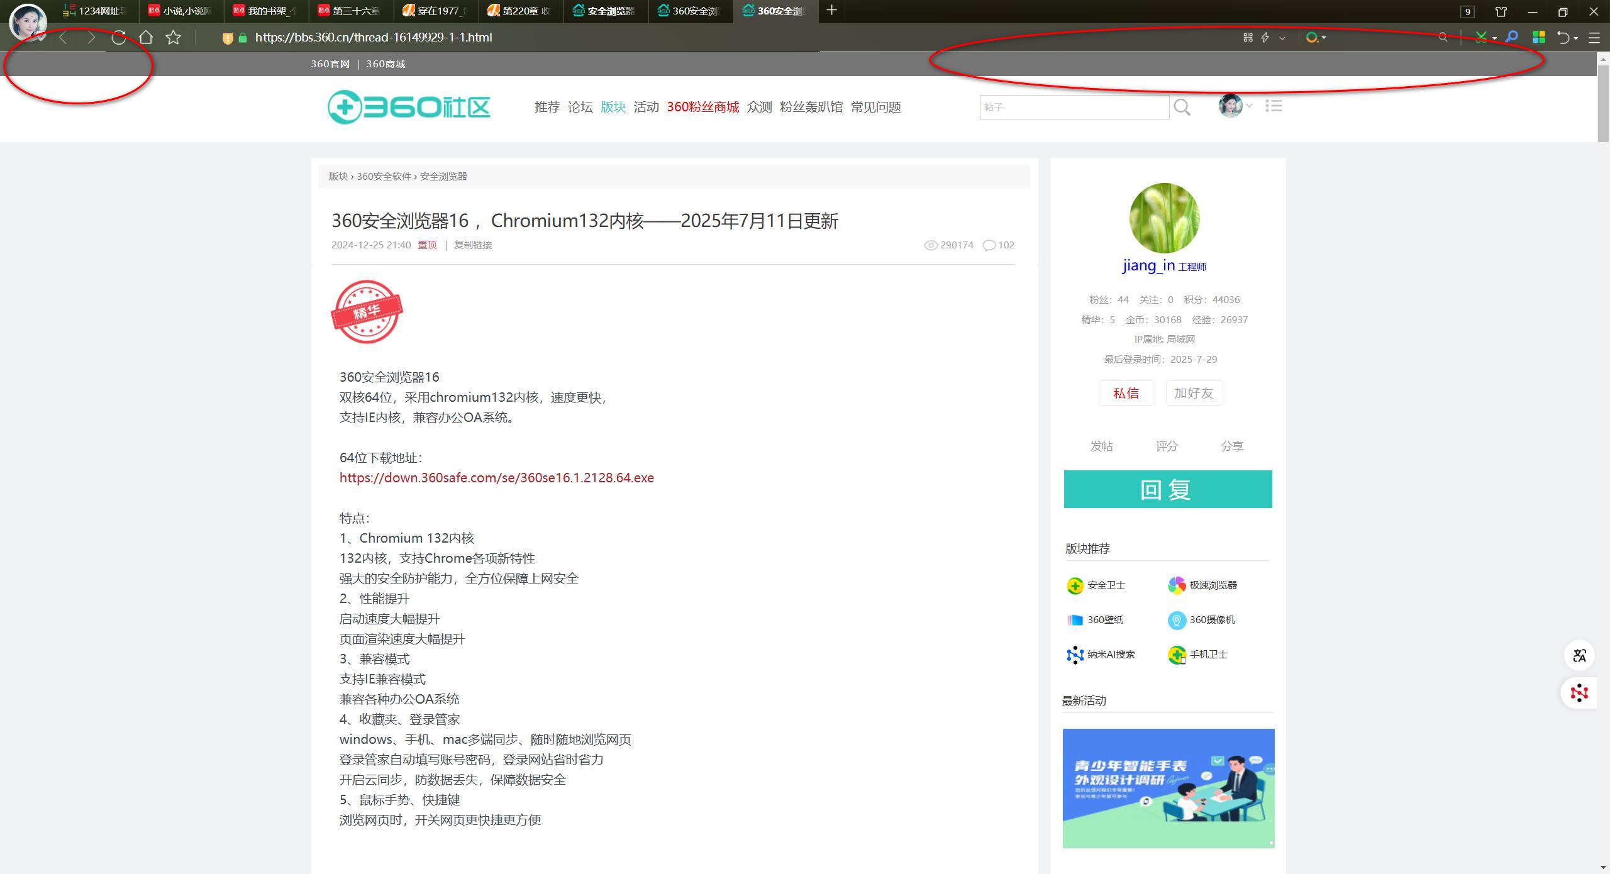Open the screenshot tool dropdown arrow
Screen dimensions: 1610x874
point(1494,38)
